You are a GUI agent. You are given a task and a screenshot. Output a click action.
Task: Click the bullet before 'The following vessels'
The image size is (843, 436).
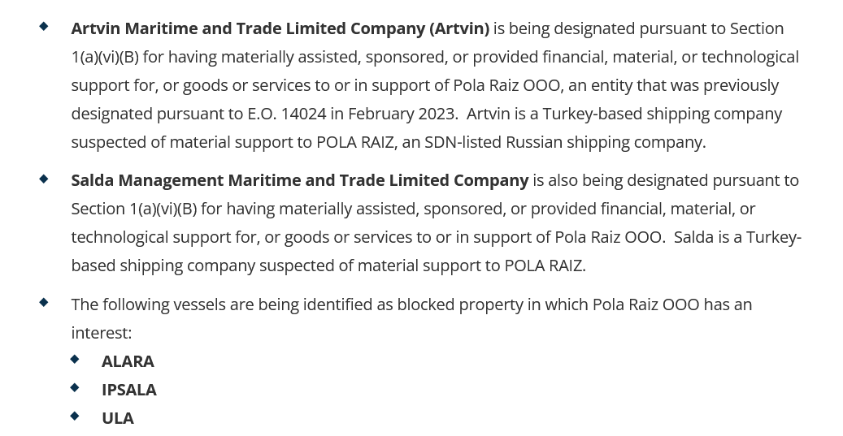[44, 302]
